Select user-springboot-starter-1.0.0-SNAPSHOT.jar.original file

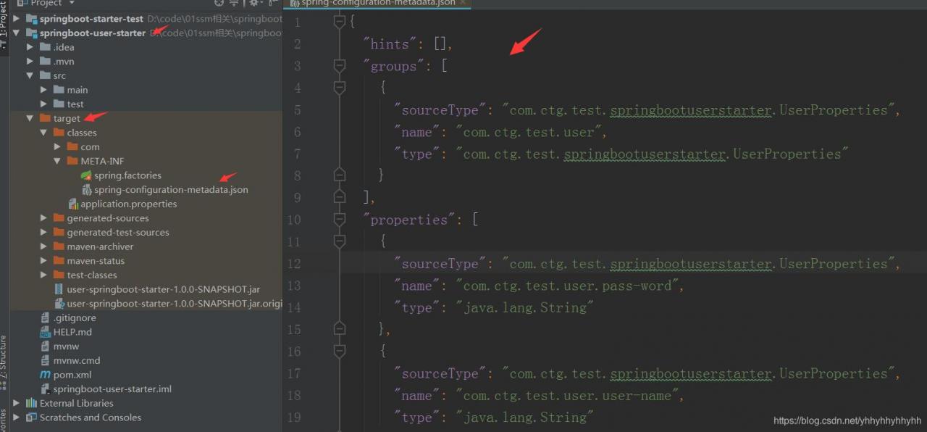tap(175, 304)
